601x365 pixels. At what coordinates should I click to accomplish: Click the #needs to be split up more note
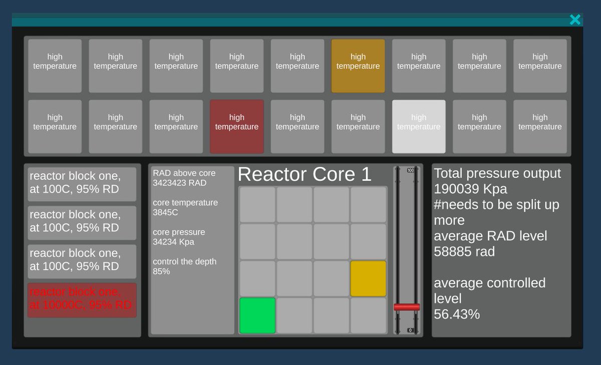(x=496, y=212)
